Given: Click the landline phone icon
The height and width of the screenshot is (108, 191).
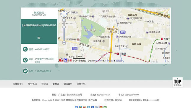Looking at the screenshot, I should click(x=25, y=49).
